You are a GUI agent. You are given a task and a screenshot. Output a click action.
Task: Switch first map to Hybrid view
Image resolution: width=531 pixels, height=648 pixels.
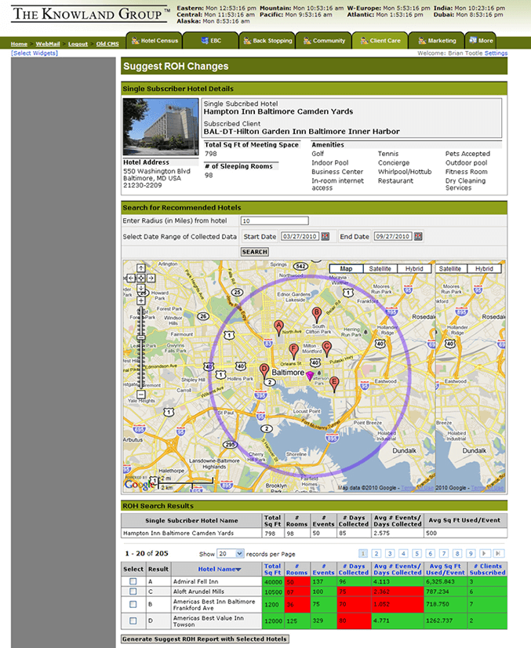pyautogui.click(x=414, y=268)
